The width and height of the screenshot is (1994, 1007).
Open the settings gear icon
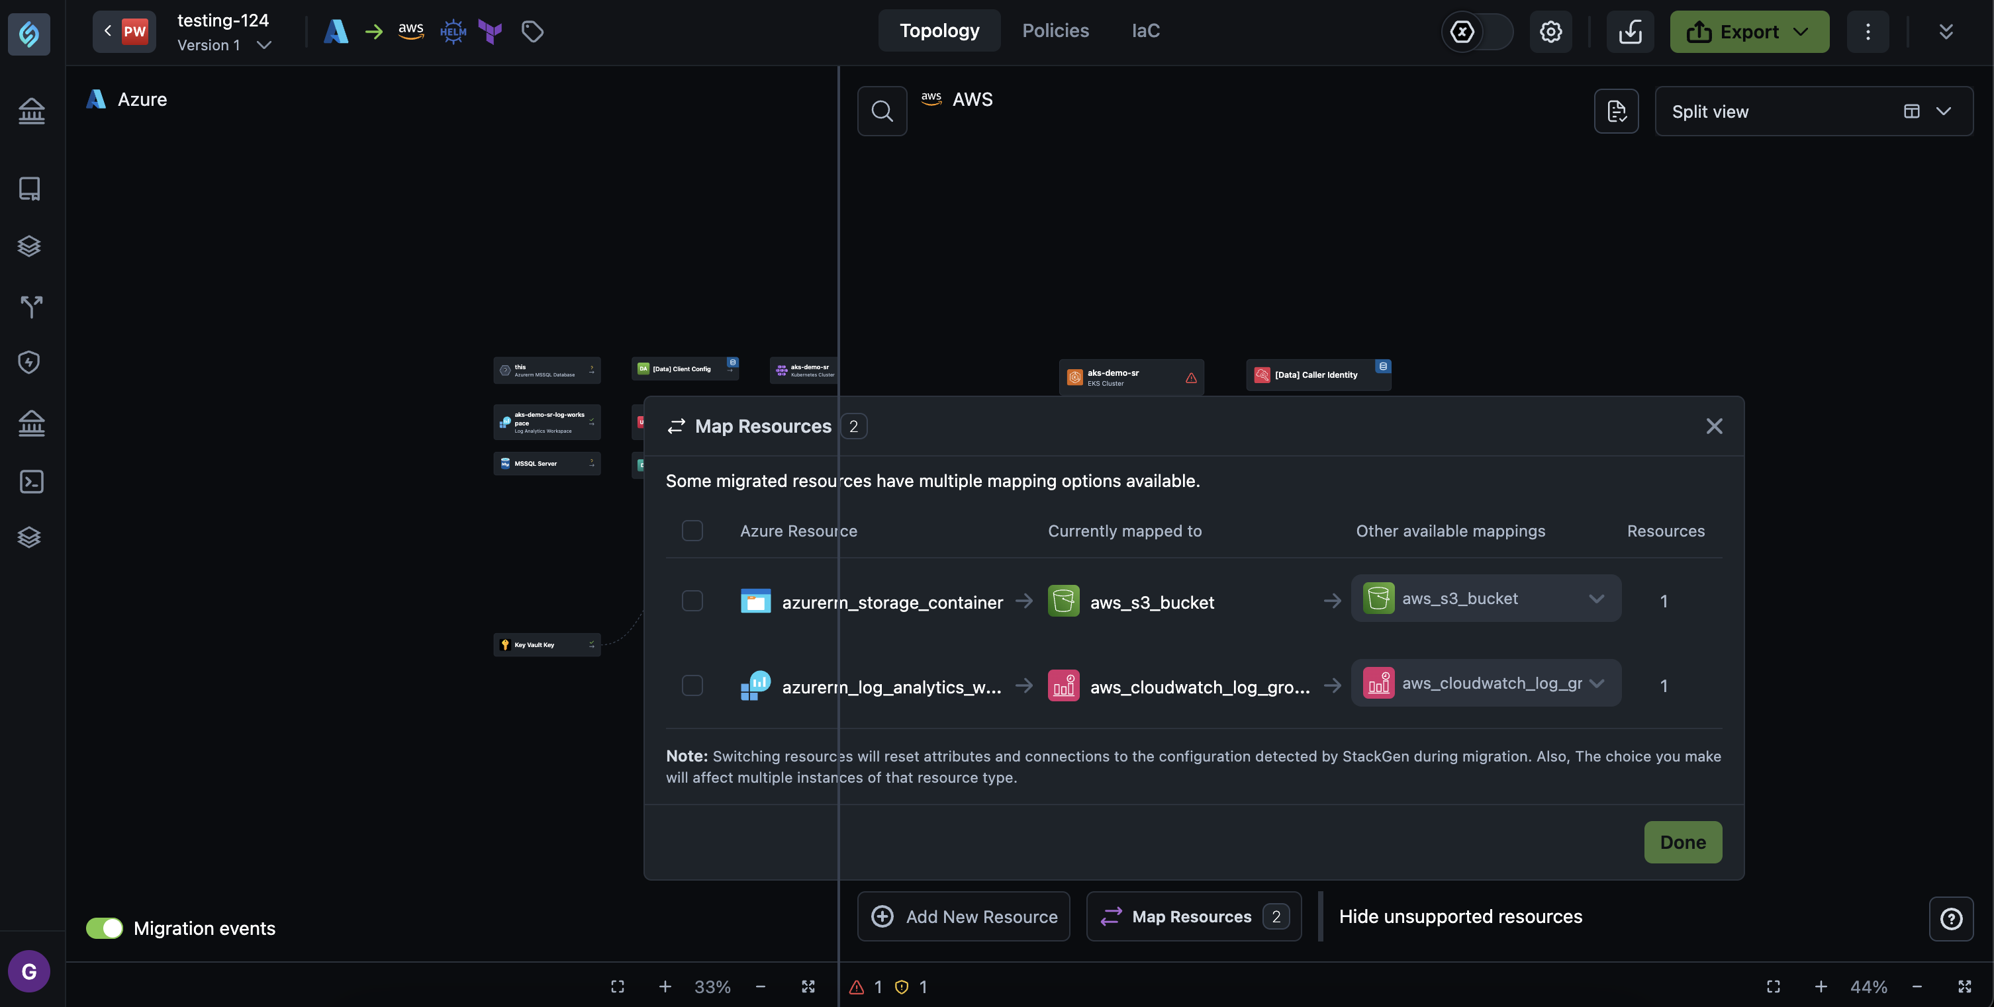1550,32
